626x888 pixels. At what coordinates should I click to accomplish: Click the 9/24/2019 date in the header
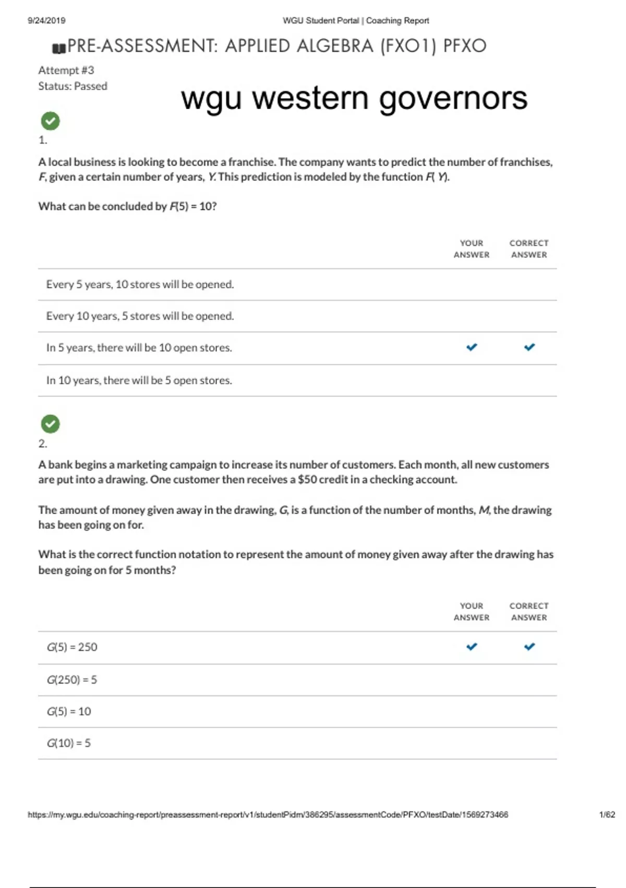click(46, 21)
